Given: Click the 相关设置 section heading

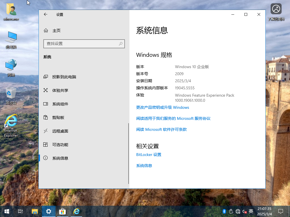Looking at the screenshot, I should 147,146.
